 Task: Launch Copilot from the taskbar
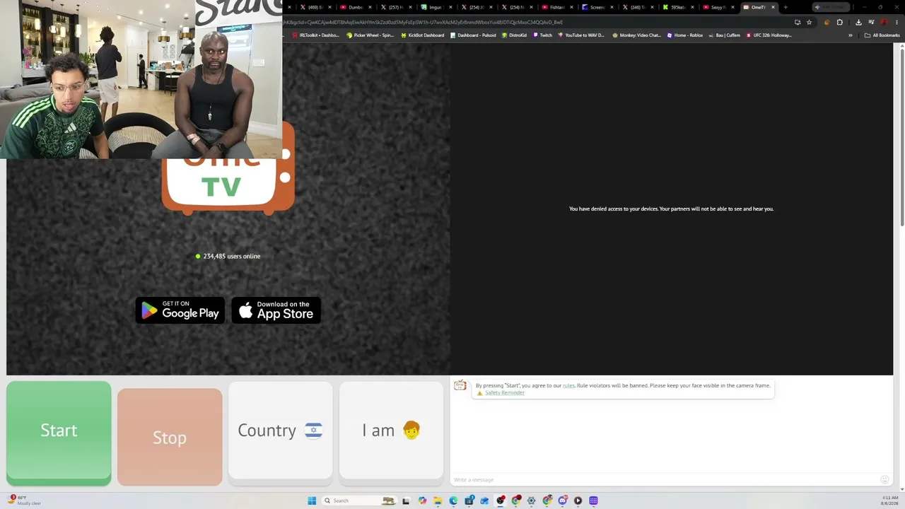[422, 501]
